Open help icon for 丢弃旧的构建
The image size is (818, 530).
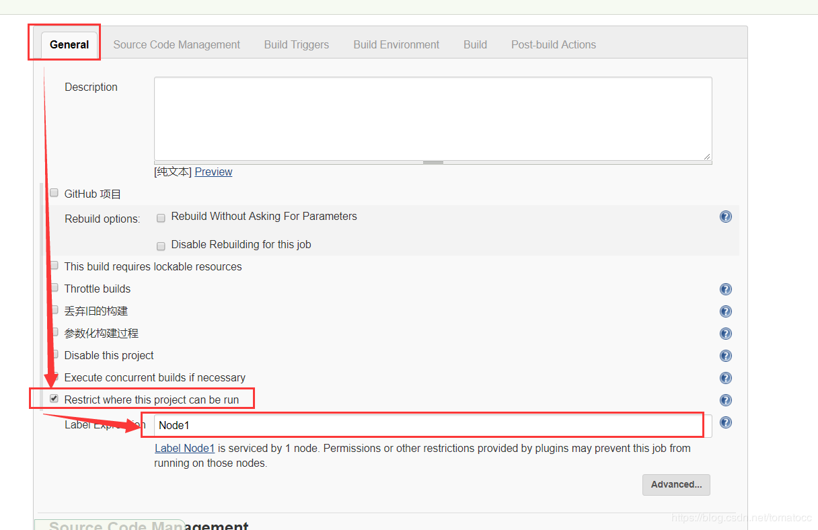[725, 311]
